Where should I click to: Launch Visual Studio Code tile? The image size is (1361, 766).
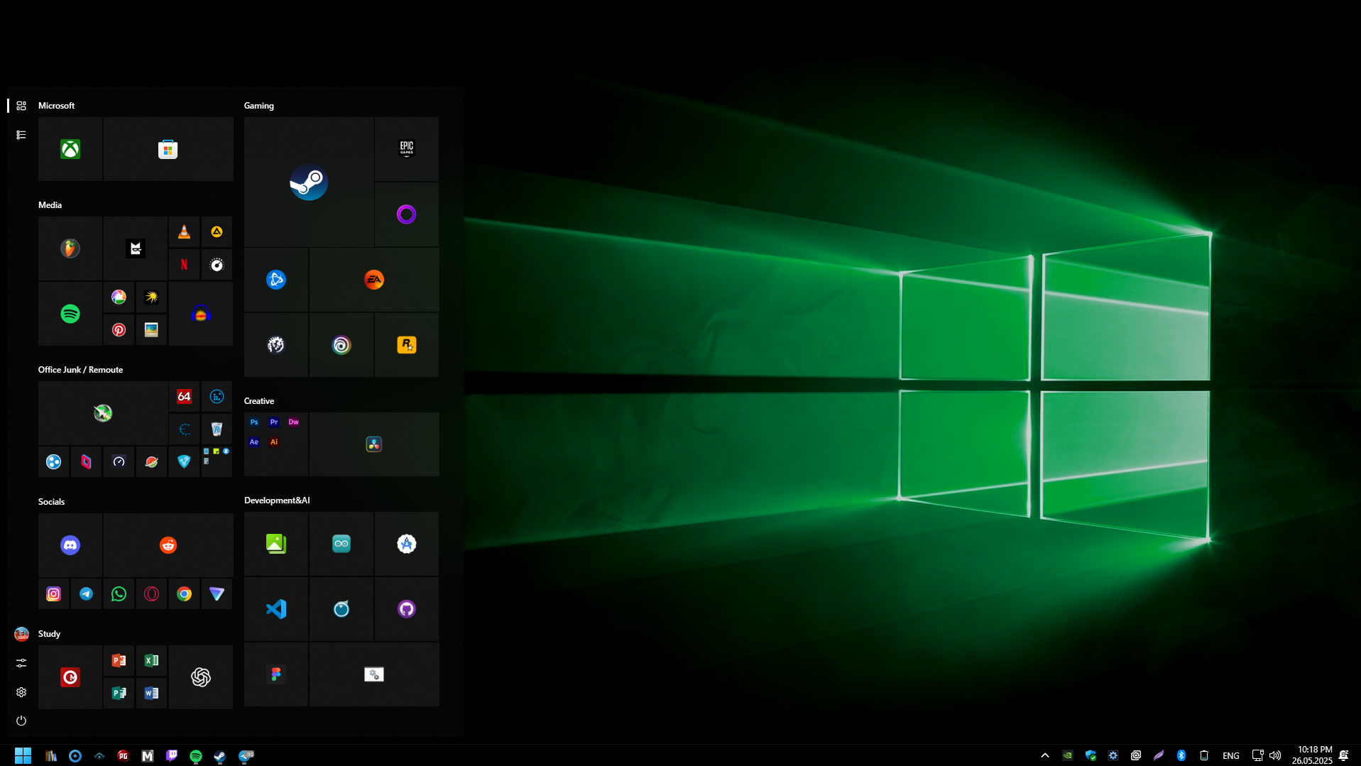point(276,609)
